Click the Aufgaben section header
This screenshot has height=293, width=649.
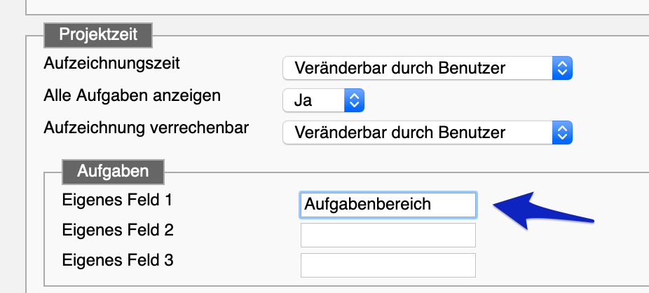(x=113, y=172)
